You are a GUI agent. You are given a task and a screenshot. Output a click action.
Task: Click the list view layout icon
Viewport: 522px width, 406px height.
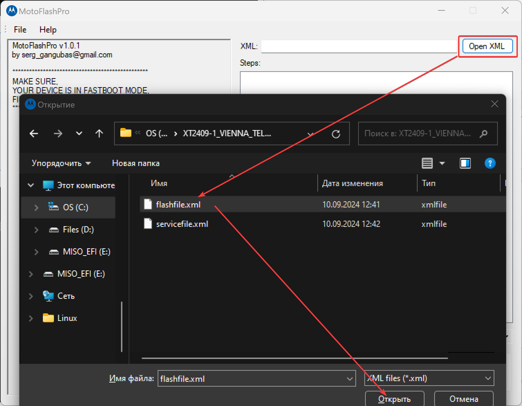(x=427, y=163)
